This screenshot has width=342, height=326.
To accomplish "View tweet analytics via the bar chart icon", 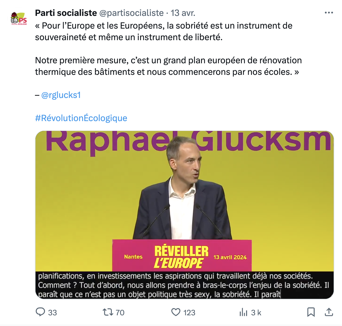I will (244, 312).
